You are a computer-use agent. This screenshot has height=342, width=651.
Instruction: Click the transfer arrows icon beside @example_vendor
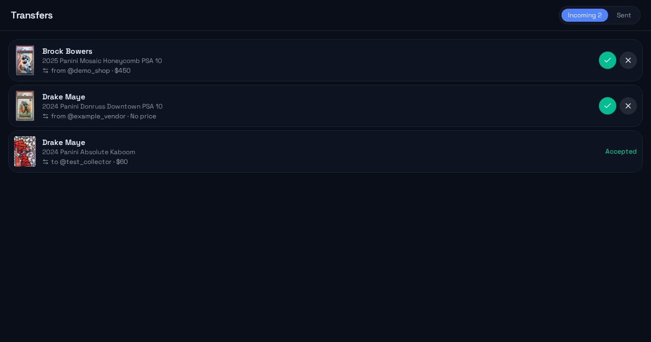tap(46, 116)
